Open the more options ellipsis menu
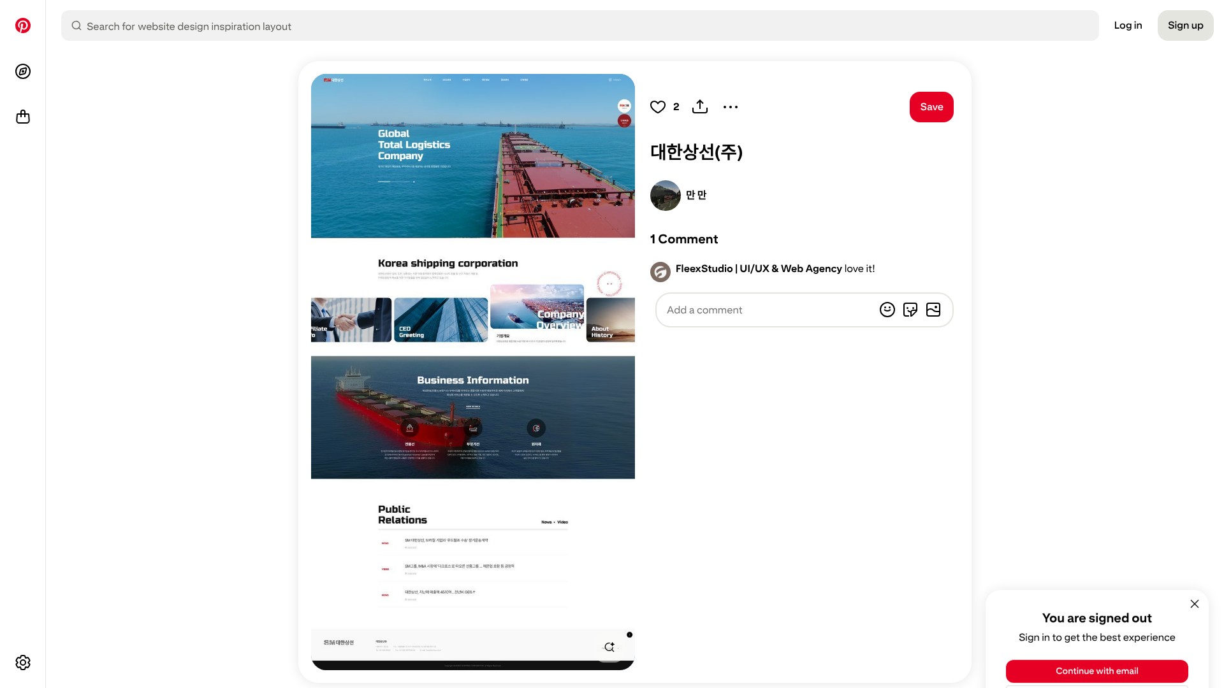Viewport: 1224px width, 688px height. tap(731, 107)
